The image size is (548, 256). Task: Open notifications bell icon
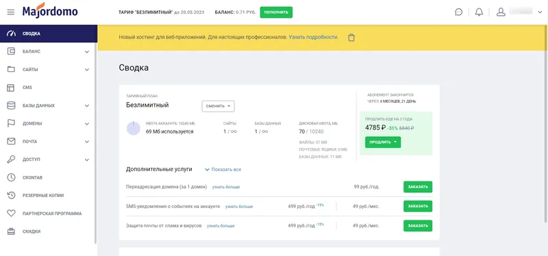tap(479, 12)
